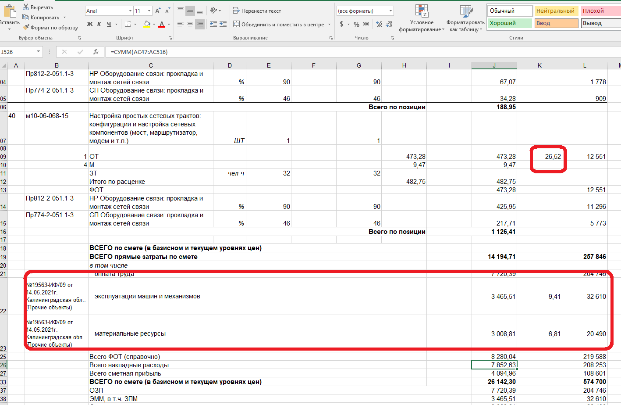
Task: Select the total cell 574 700
Action: [x=584, y=382]
